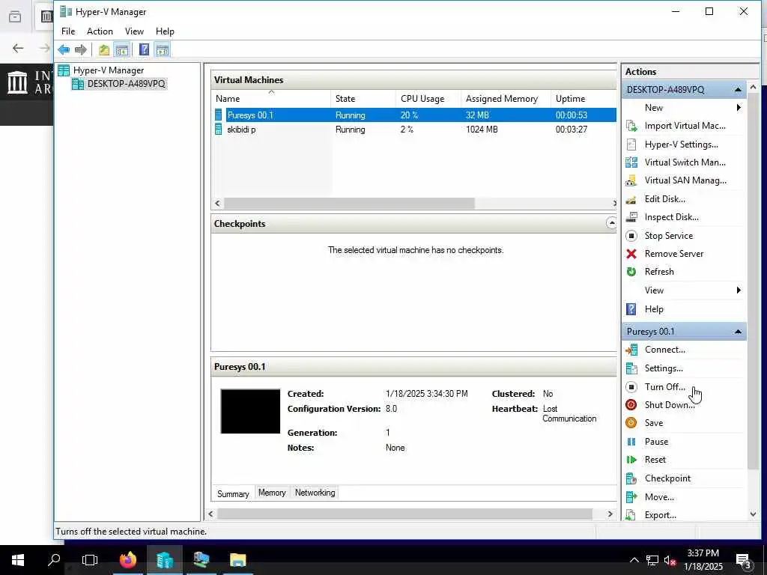Collapse the Puresys 00.1 actions section
This screenshot has height=575, width=767.
point(738,332)
